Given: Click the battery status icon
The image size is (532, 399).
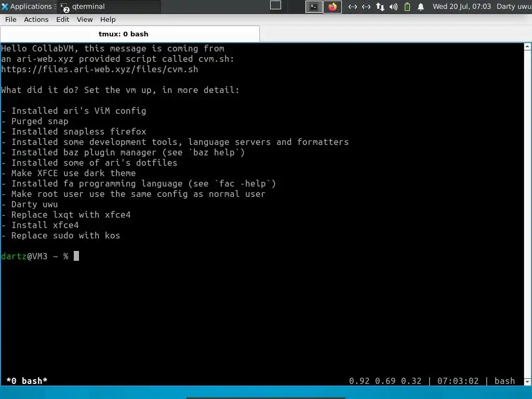Looking at the screenshot, I should [407, 6].
